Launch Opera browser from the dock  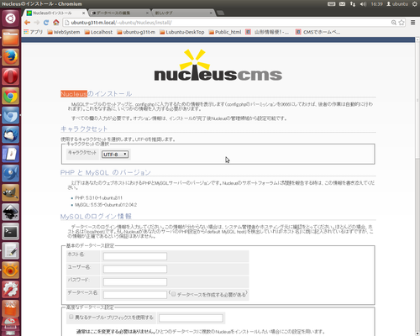(x=10, y=76)
